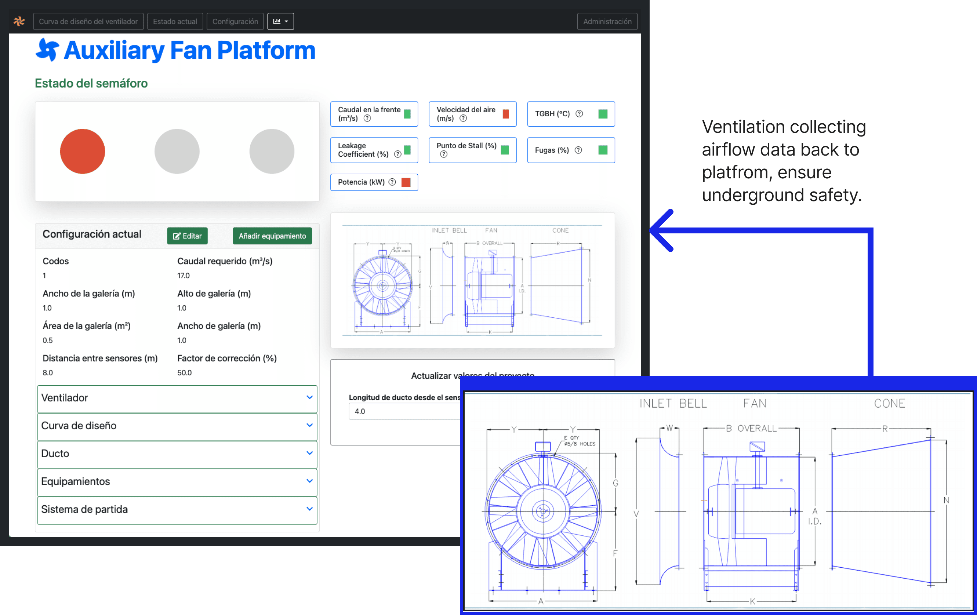This screenshot has width=977, height=615.
Task: Click help icon under Punto de Stall
Action: click(x=443, y=154)
